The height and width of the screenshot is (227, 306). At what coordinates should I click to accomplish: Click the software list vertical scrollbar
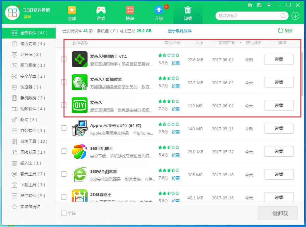tap(302, 74)
